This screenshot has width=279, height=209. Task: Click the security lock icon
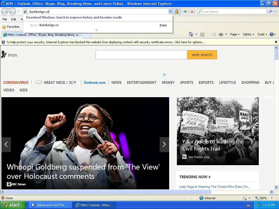(177, 12)
